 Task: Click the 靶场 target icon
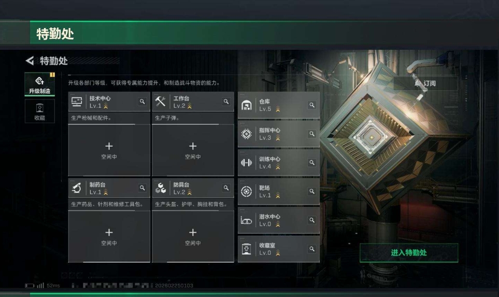click(x=246, y=191)
